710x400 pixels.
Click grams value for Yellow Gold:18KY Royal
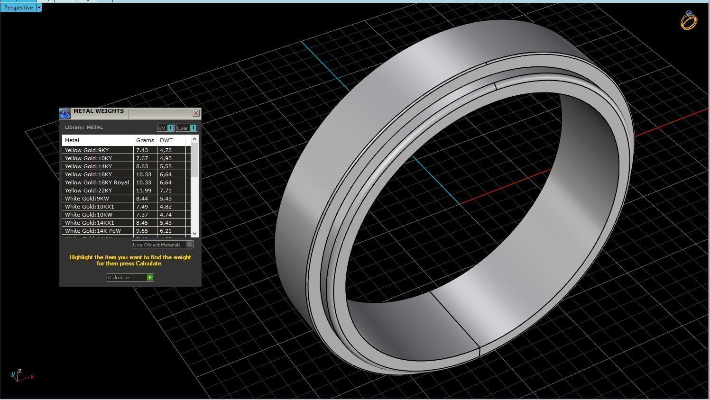144,182
